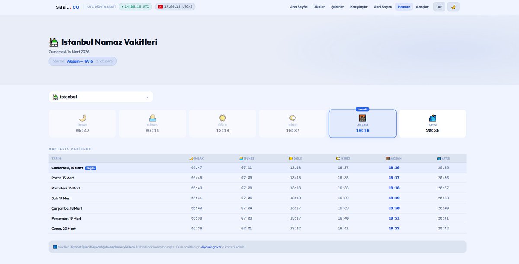Click the Güneş column header icon
The image size is (519, 264).
[241, 158]
